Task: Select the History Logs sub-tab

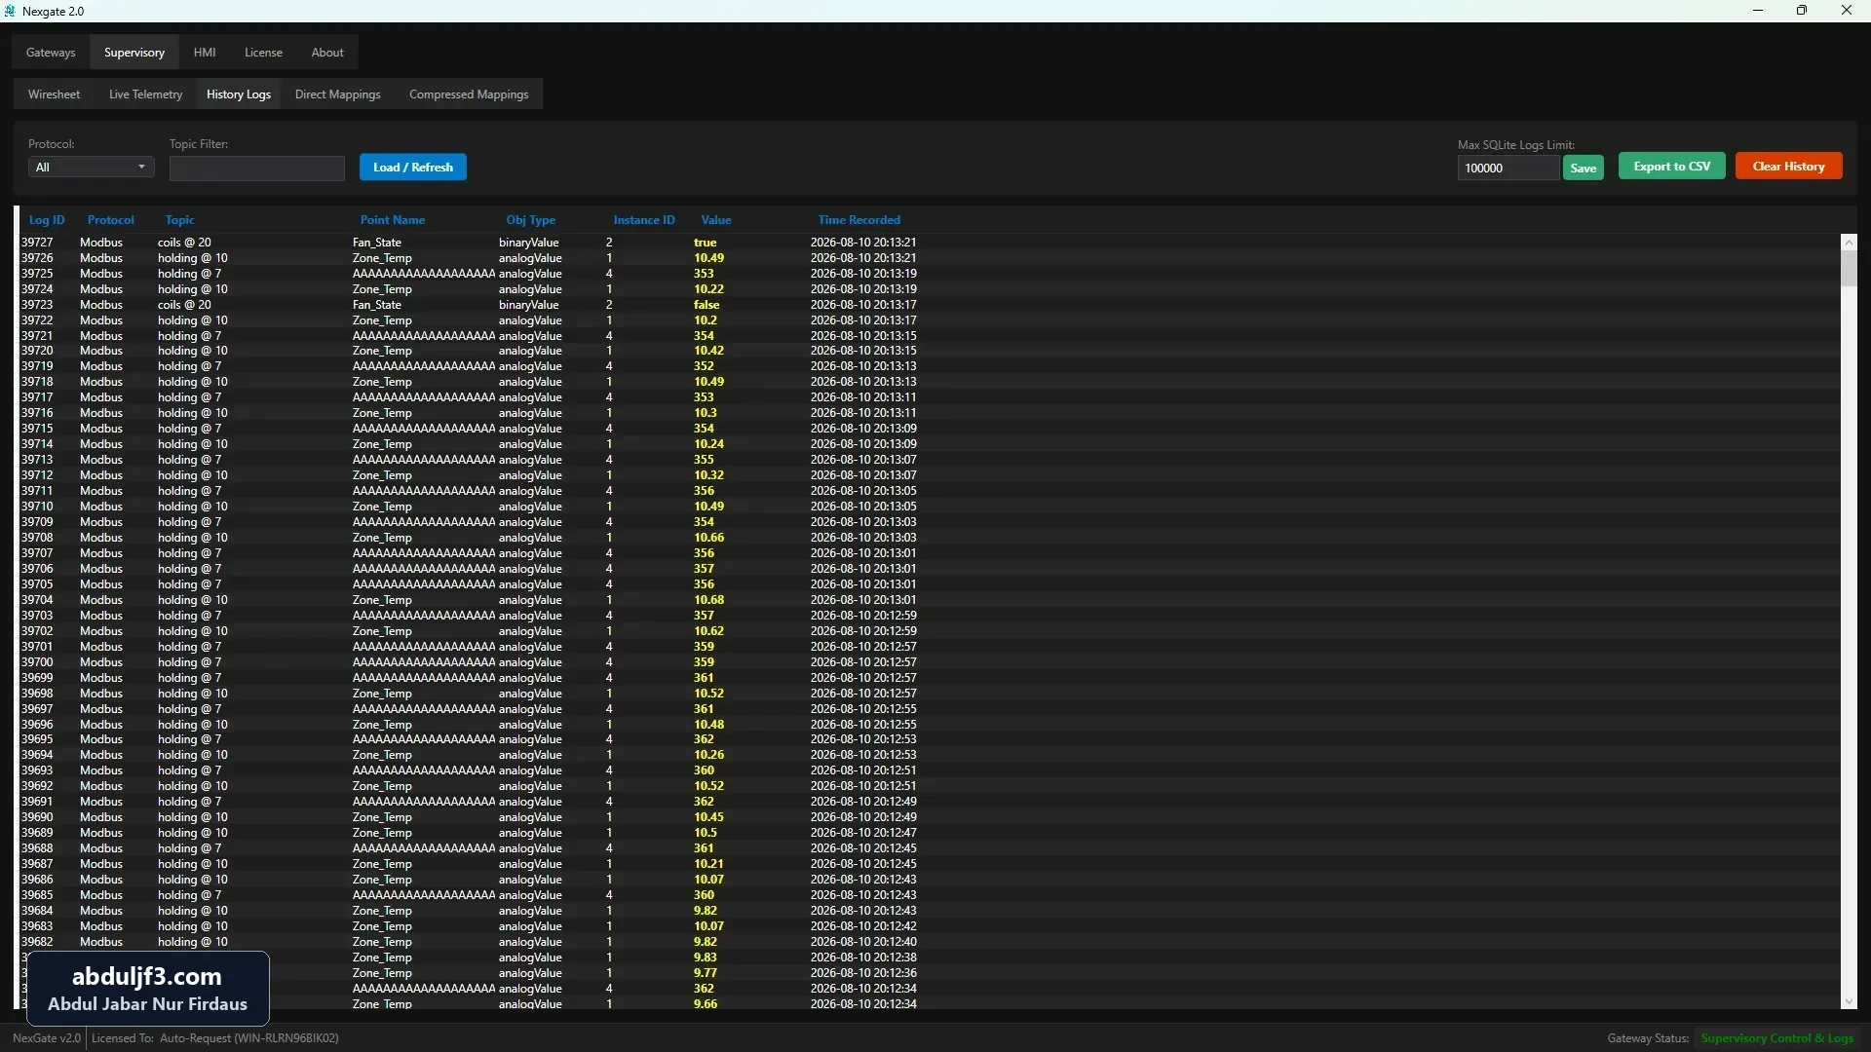Action: click(x=239, y=94)
